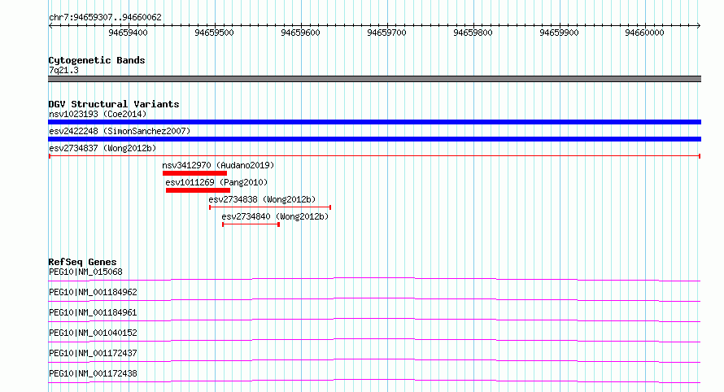Click the esv1011269 (Pang2010) label
The image size is (724, 392).
click(x=216, y=182)
